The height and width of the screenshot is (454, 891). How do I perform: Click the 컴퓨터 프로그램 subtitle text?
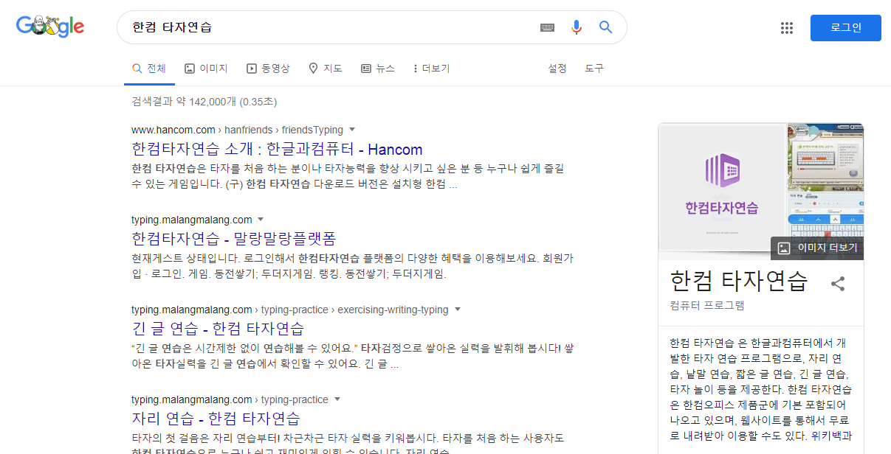(707, 305)
